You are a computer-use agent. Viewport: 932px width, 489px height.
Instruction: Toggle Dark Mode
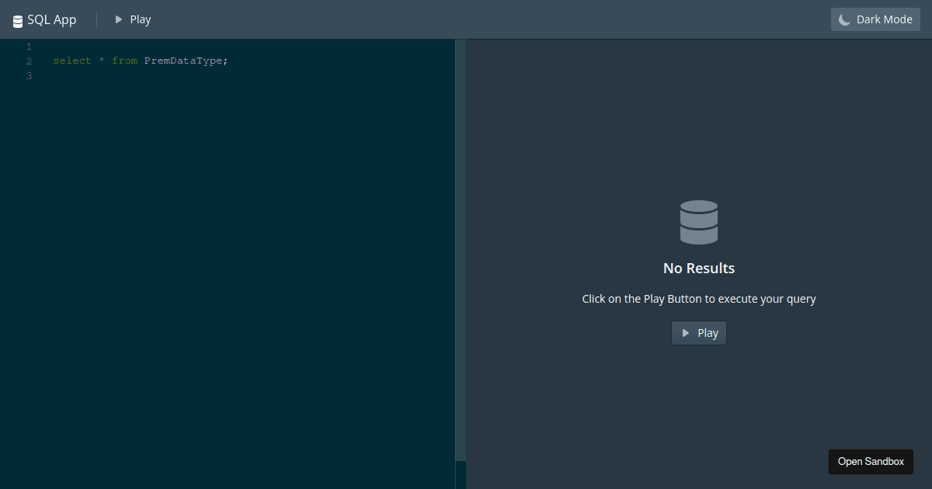pos(875,19)
